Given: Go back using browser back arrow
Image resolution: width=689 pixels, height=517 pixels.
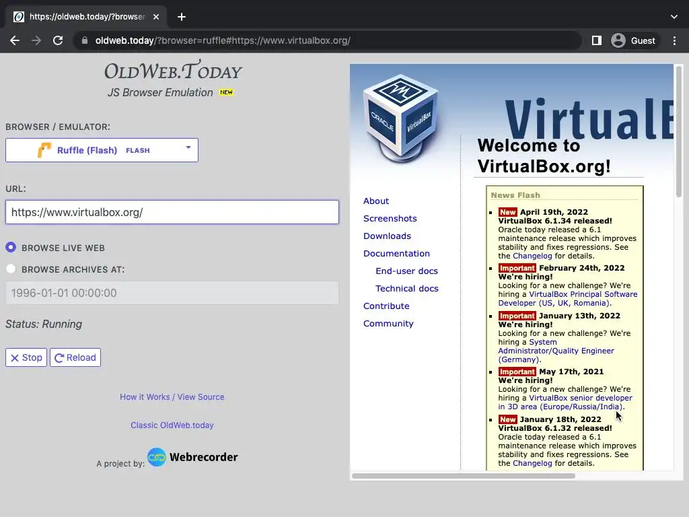Looking at the screenshot, I should [x=15, y=40].
